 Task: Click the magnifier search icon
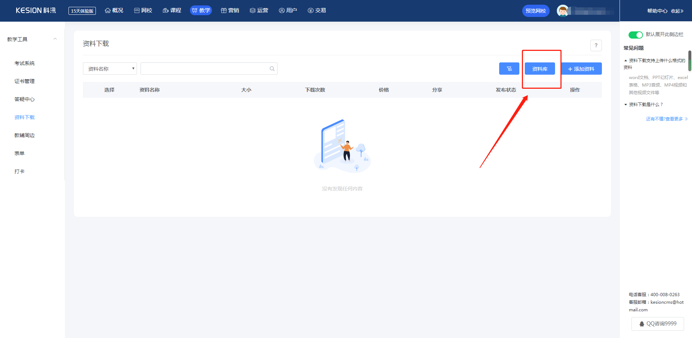tap(272, 69)
